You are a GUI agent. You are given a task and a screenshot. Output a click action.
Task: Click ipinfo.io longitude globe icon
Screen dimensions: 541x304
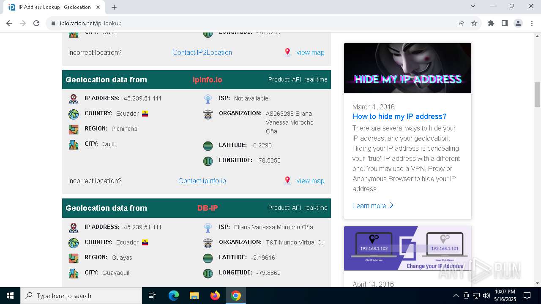pyautogui.click(x=208, y=161)
